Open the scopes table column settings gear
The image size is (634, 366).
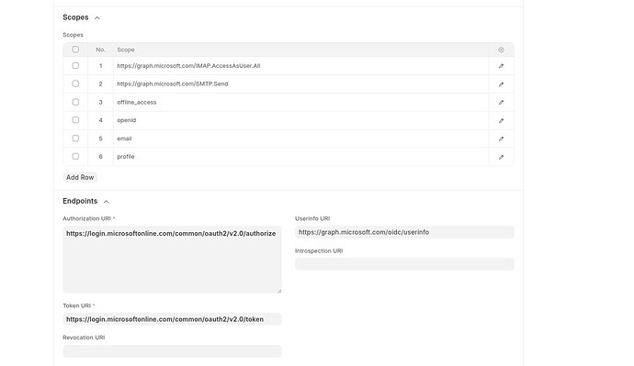tap(501, 50)
